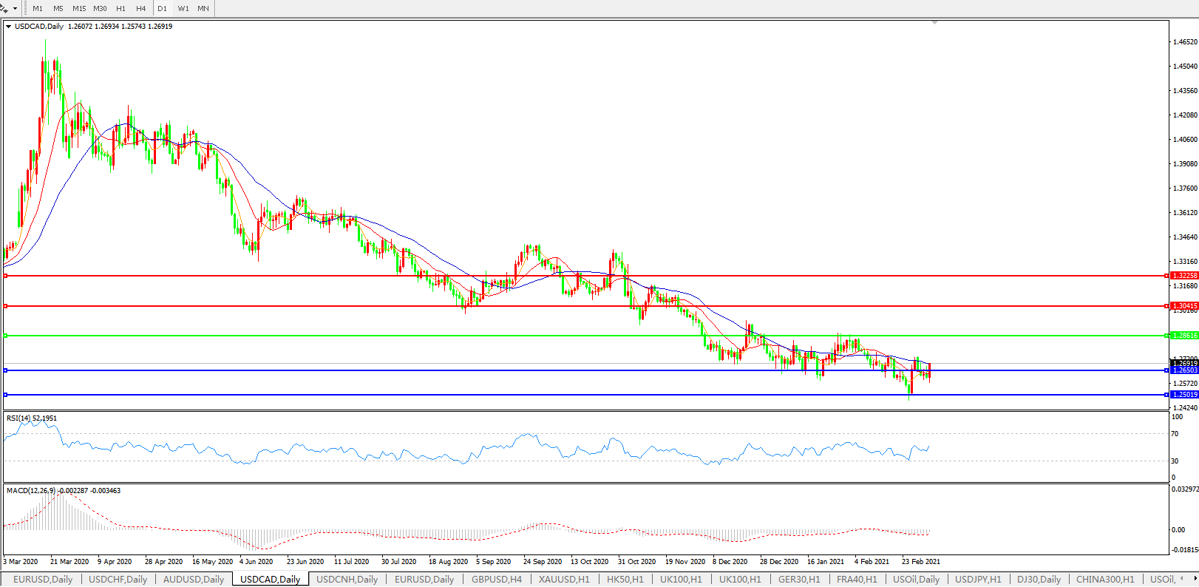
Task: Click the drawing tool icon in top-left corner
Action: click(4, 8)
